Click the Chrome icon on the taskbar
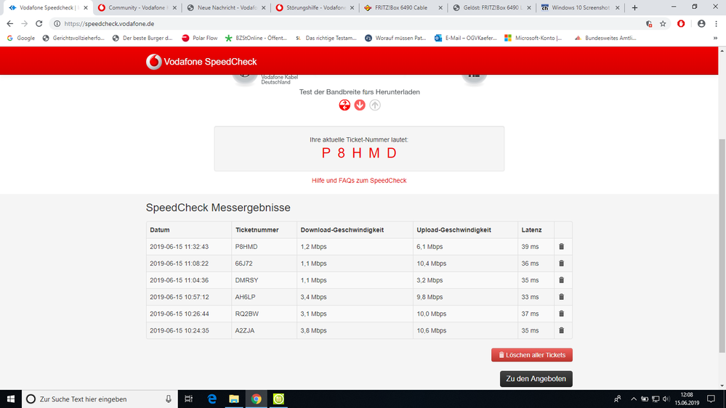 256,399
